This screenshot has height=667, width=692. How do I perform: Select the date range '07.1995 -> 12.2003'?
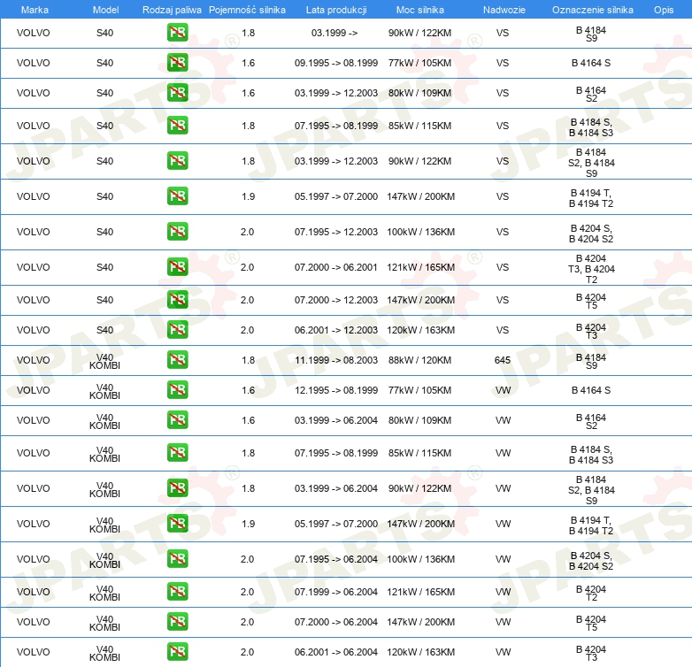click(336, 232)
